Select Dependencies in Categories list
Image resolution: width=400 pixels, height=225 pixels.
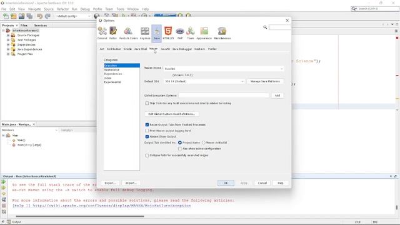coord(113,74)
